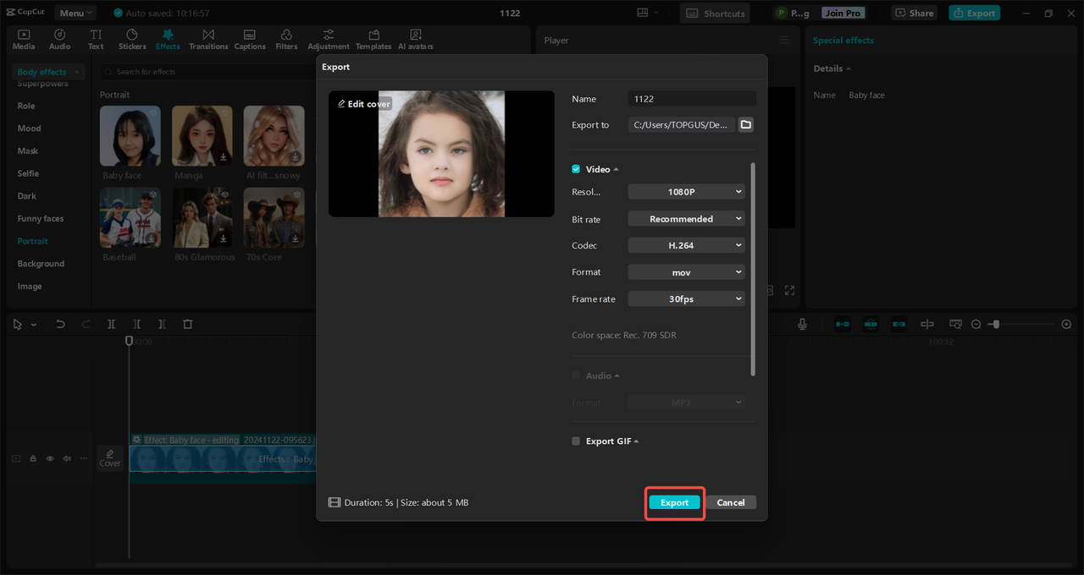
Task: Select the Transitions icon
Action: click(208, 39)
